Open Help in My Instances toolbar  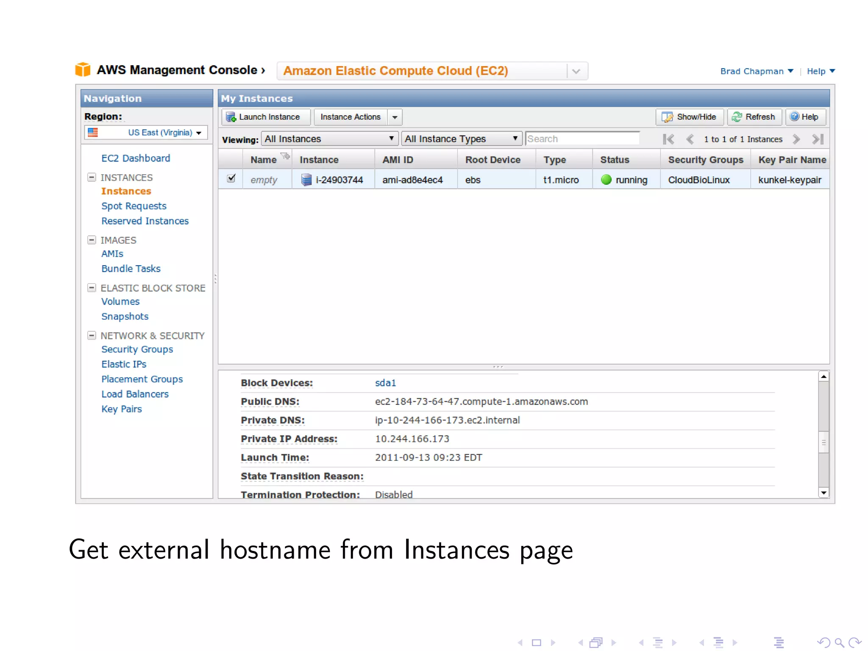(805, 117)
